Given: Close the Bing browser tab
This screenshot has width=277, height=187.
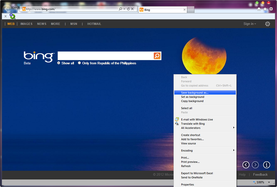Looking at the screenshot, I should pos(184,9).
